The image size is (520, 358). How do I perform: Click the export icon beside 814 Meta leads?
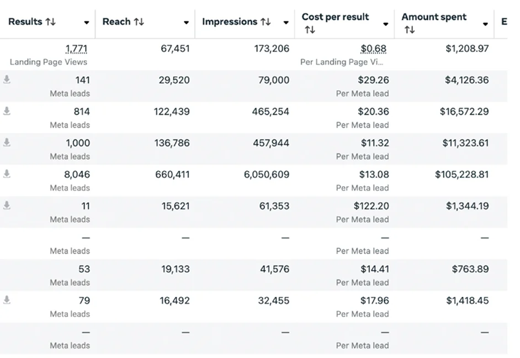(x=7, y=111)
